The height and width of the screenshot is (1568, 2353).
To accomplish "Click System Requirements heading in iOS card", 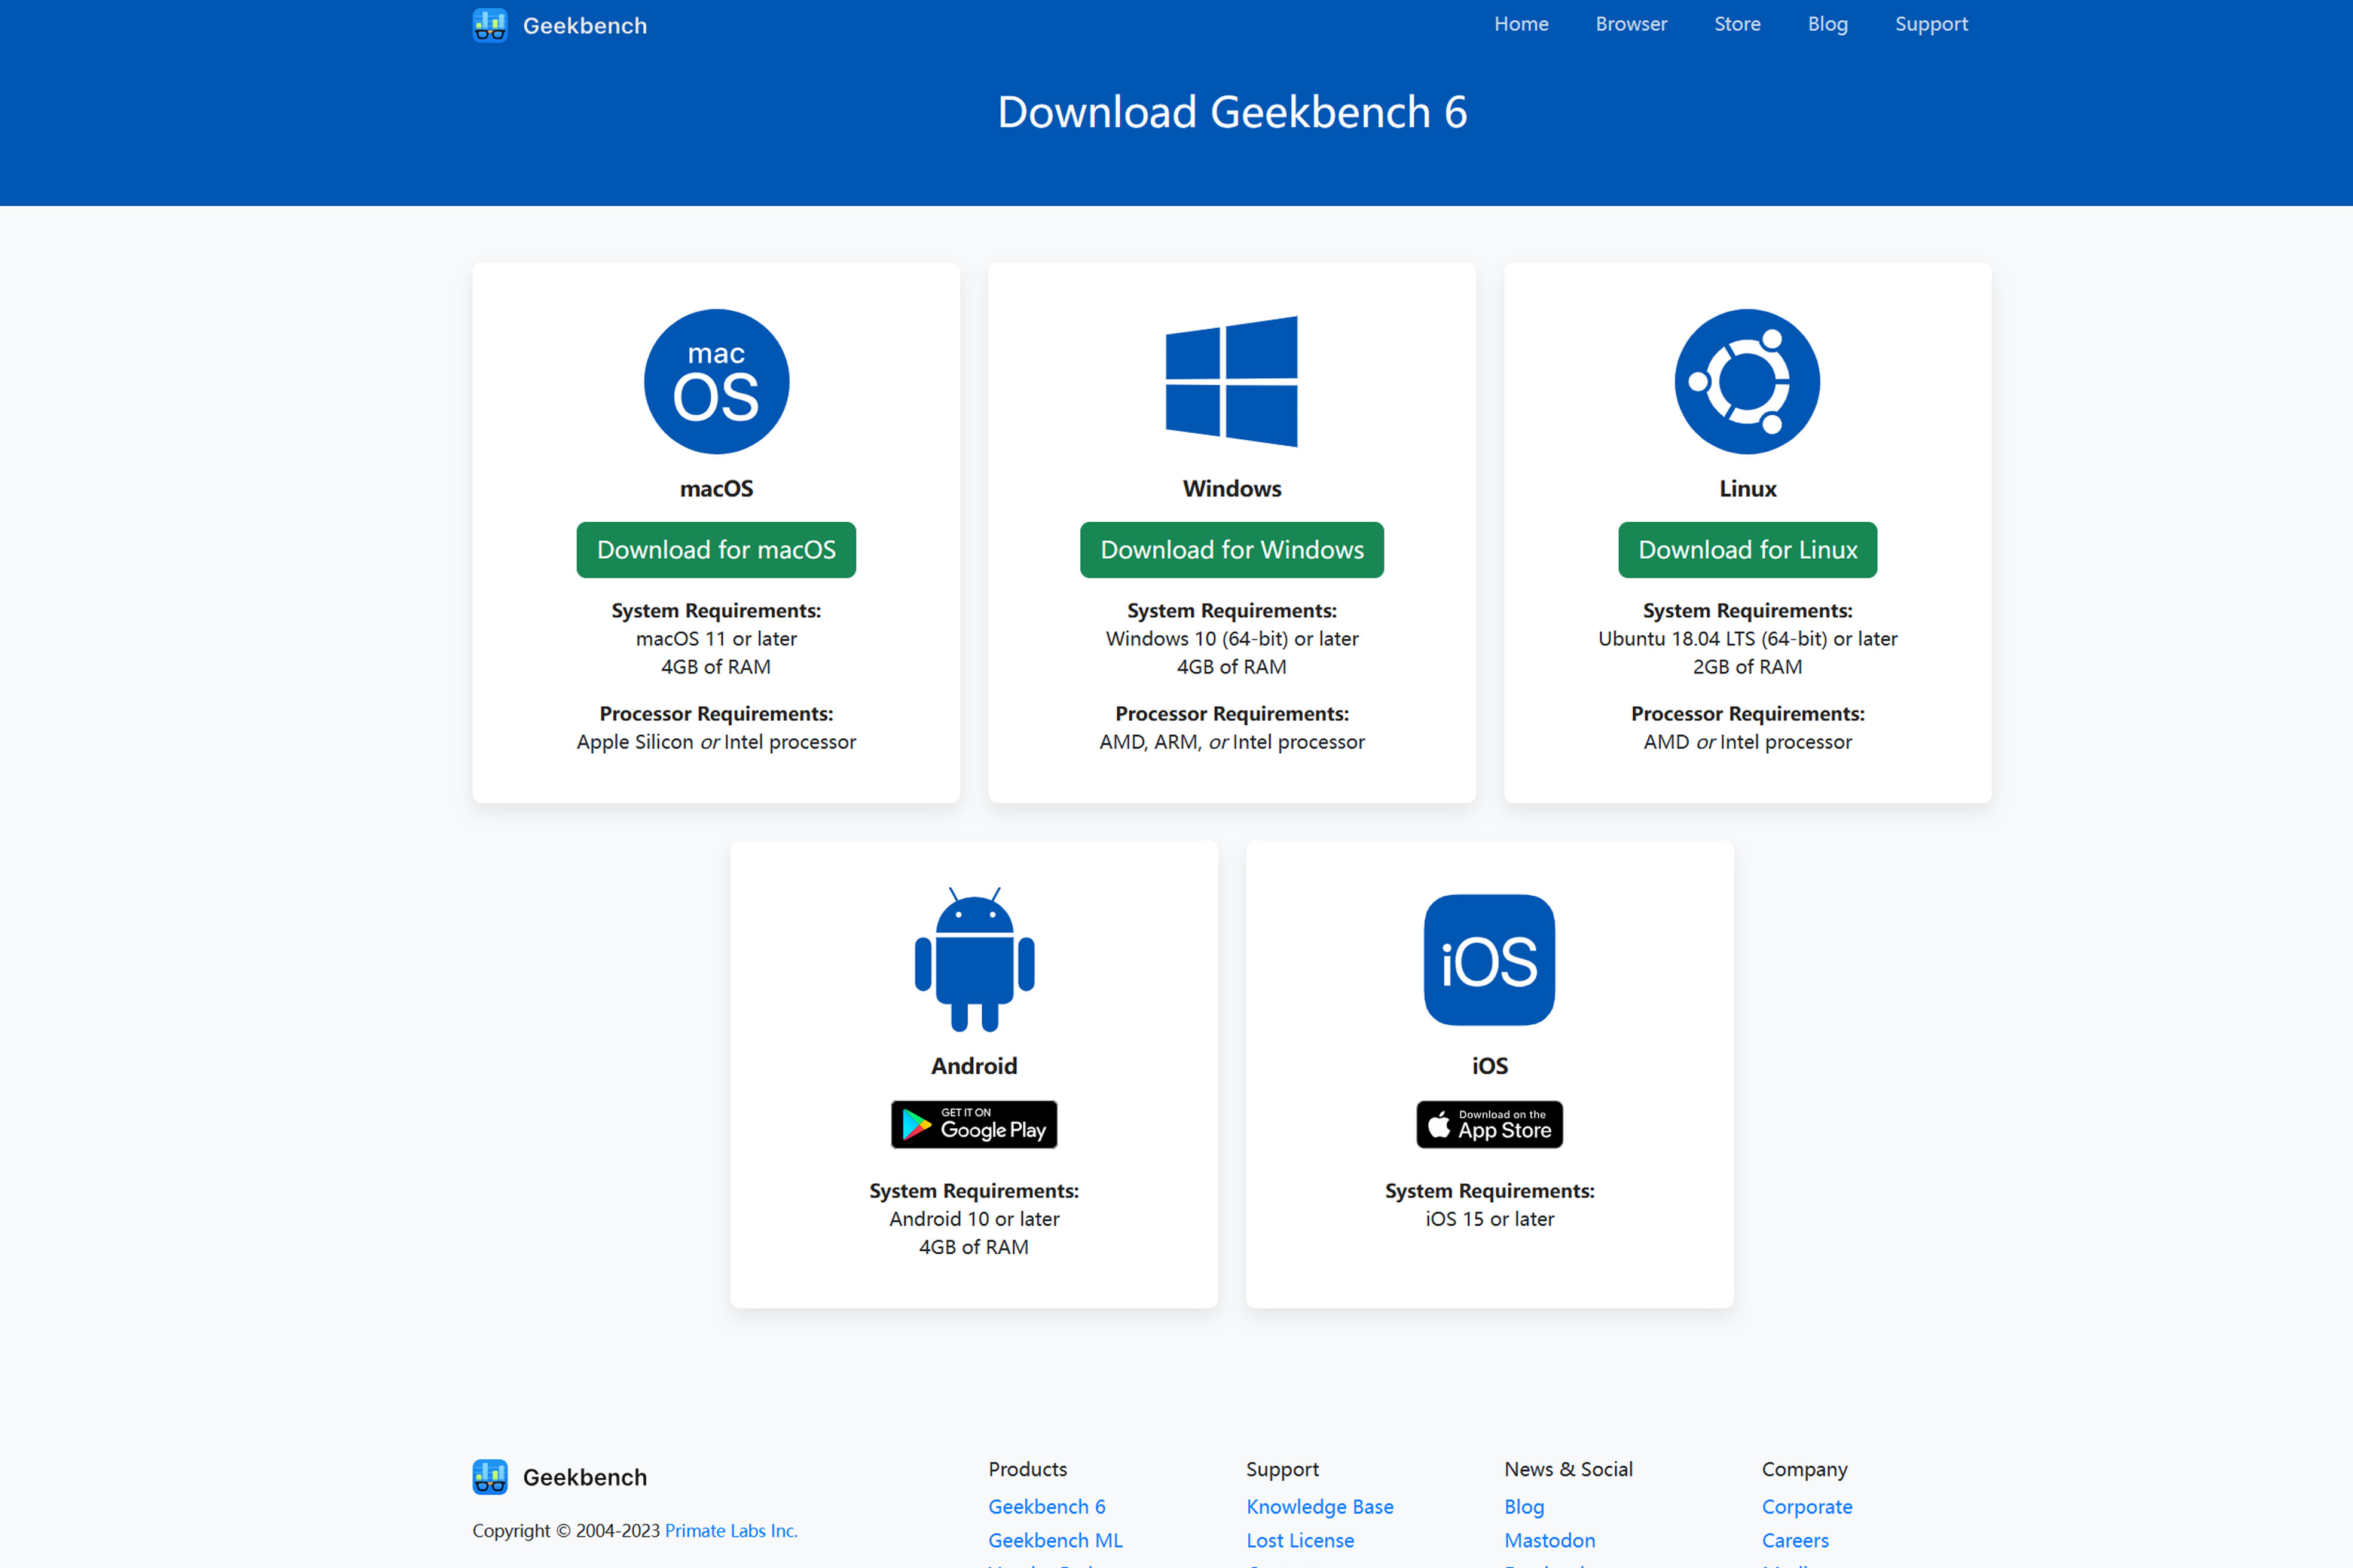I will point(1490,1191).
